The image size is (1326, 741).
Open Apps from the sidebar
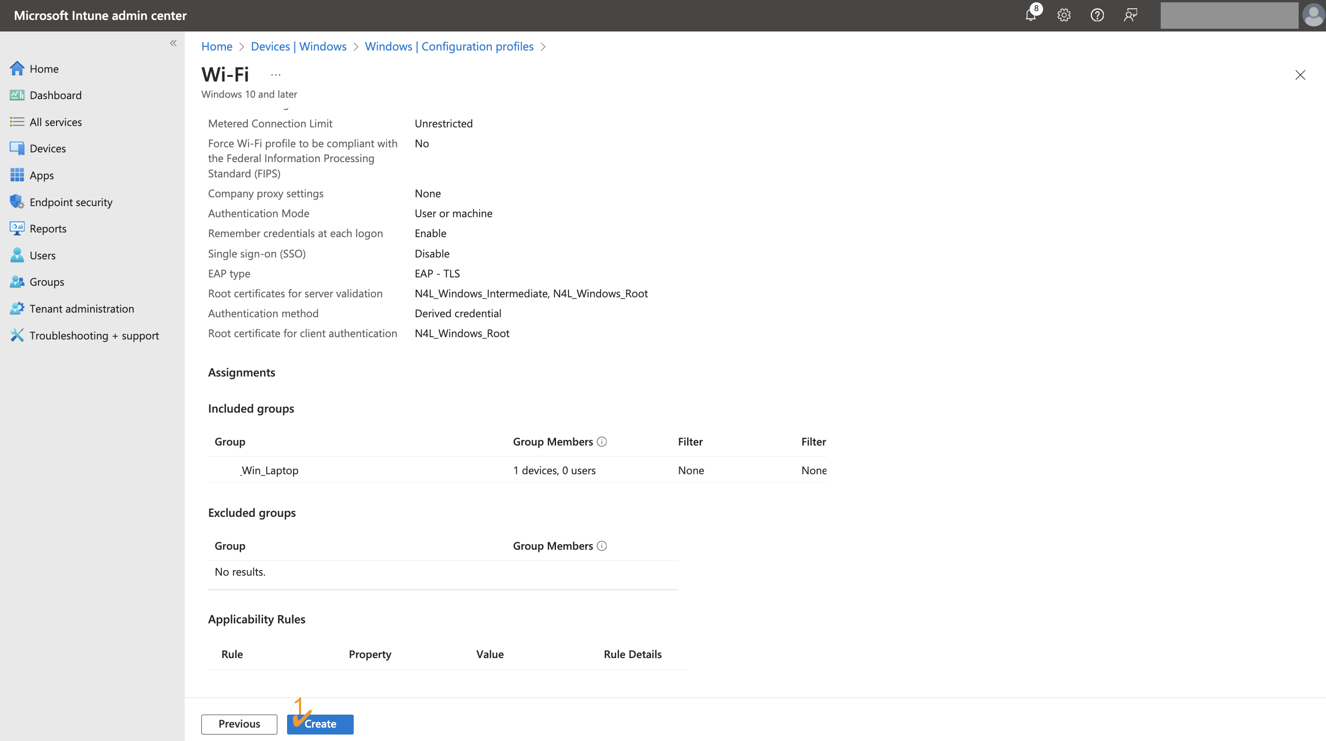click(x=41, y=175)
